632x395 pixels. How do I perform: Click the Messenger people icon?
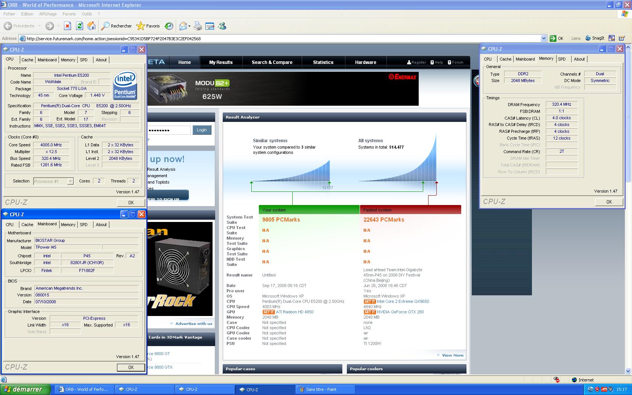[x=222, y=26]
